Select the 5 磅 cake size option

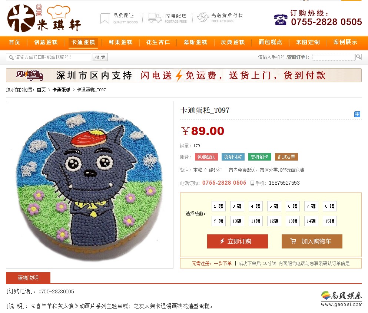tap(274, 206)
